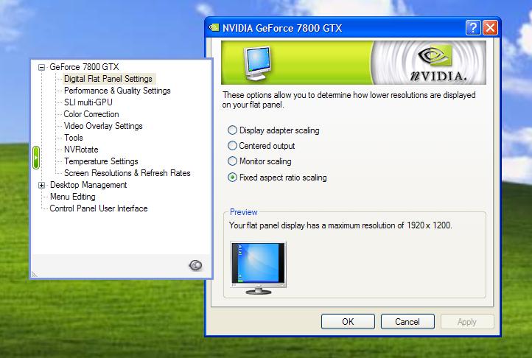Click the preview monitor thumbnail

[x=258, y=267]
